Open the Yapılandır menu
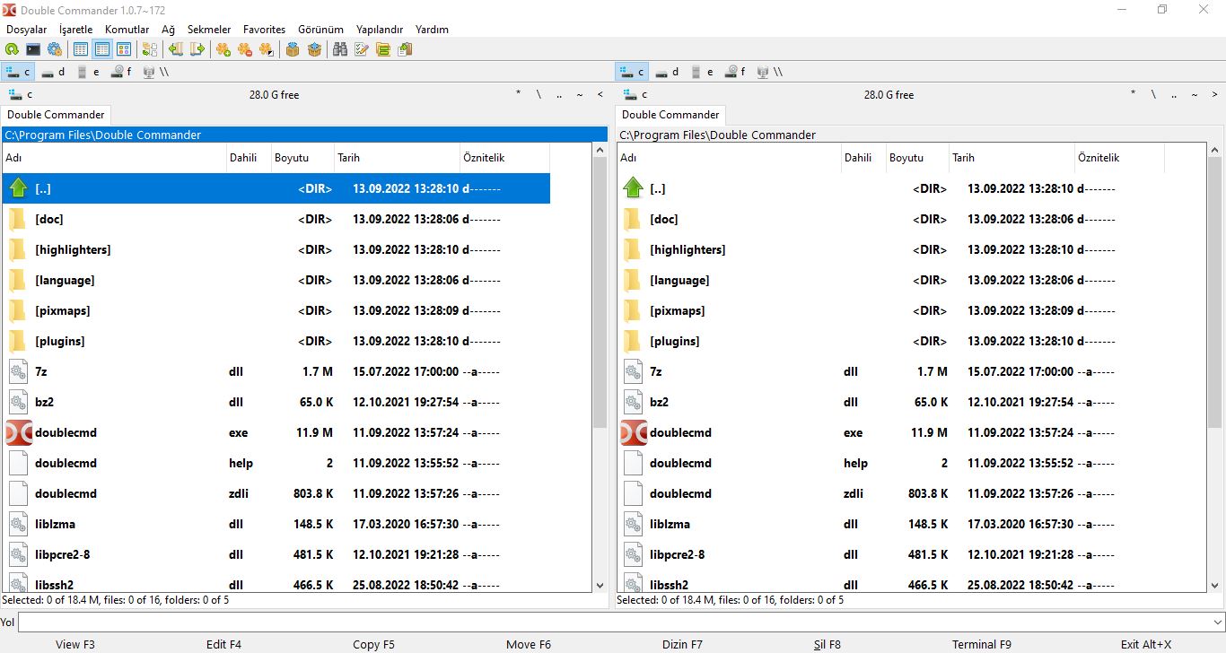The image size is (1226, 653). 380,30
